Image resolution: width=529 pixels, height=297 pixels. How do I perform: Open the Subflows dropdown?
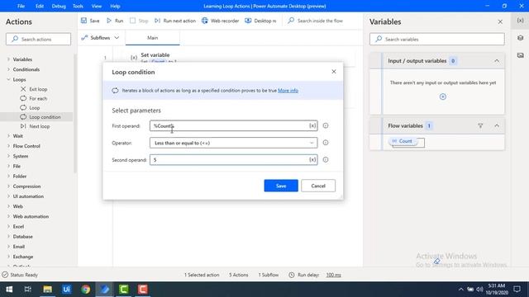coord(100,38)
